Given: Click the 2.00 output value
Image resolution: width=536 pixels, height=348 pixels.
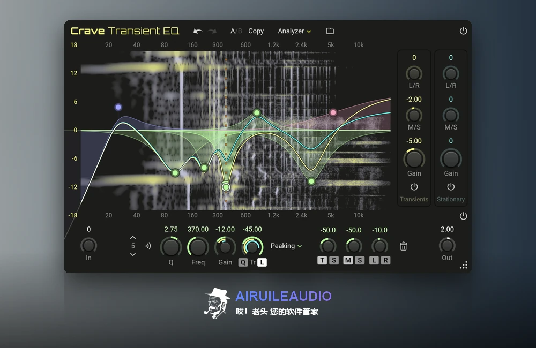Looking at the screenshot, I should [447, 229].
